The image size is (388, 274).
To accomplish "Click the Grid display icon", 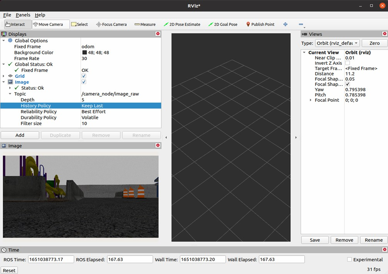I will point(10,76).
